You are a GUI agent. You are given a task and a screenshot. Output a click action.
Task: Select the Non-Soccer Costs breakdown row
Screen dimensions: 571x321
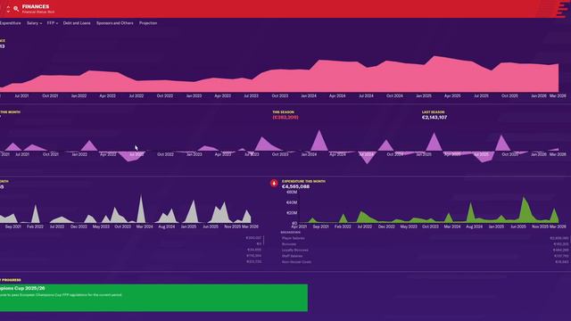click(x=425, y=261)
